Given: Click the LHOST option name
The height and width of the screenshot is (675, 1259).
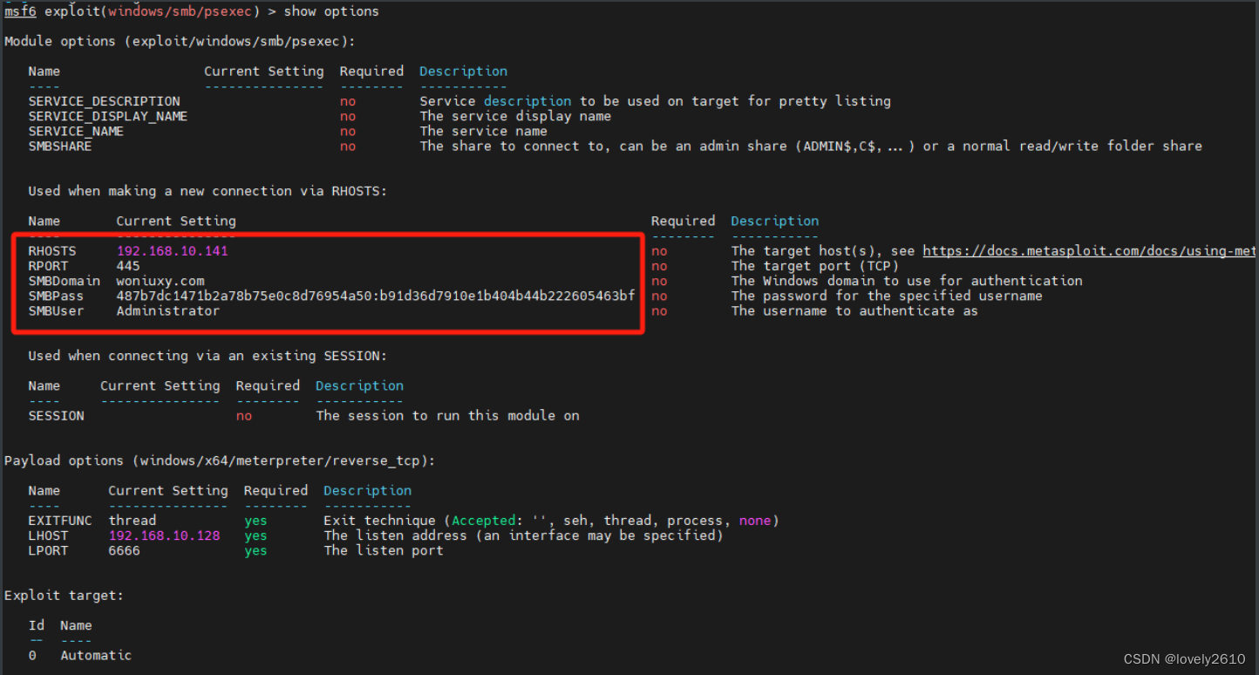Looking at the screenshot, I should point(48,535).
